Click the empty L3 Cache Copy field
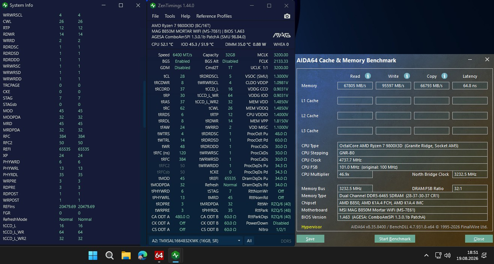494x264 pixels. click(x=432, y=131)
